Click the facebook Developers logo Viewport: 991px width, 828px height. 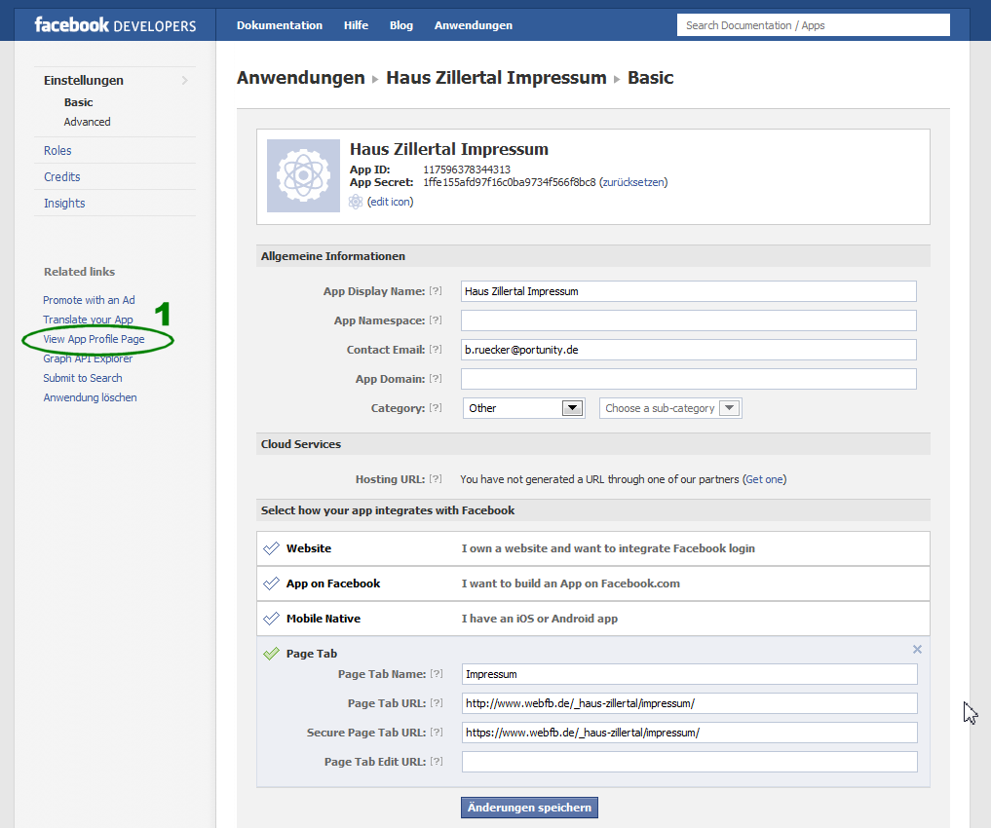[115, 25]
